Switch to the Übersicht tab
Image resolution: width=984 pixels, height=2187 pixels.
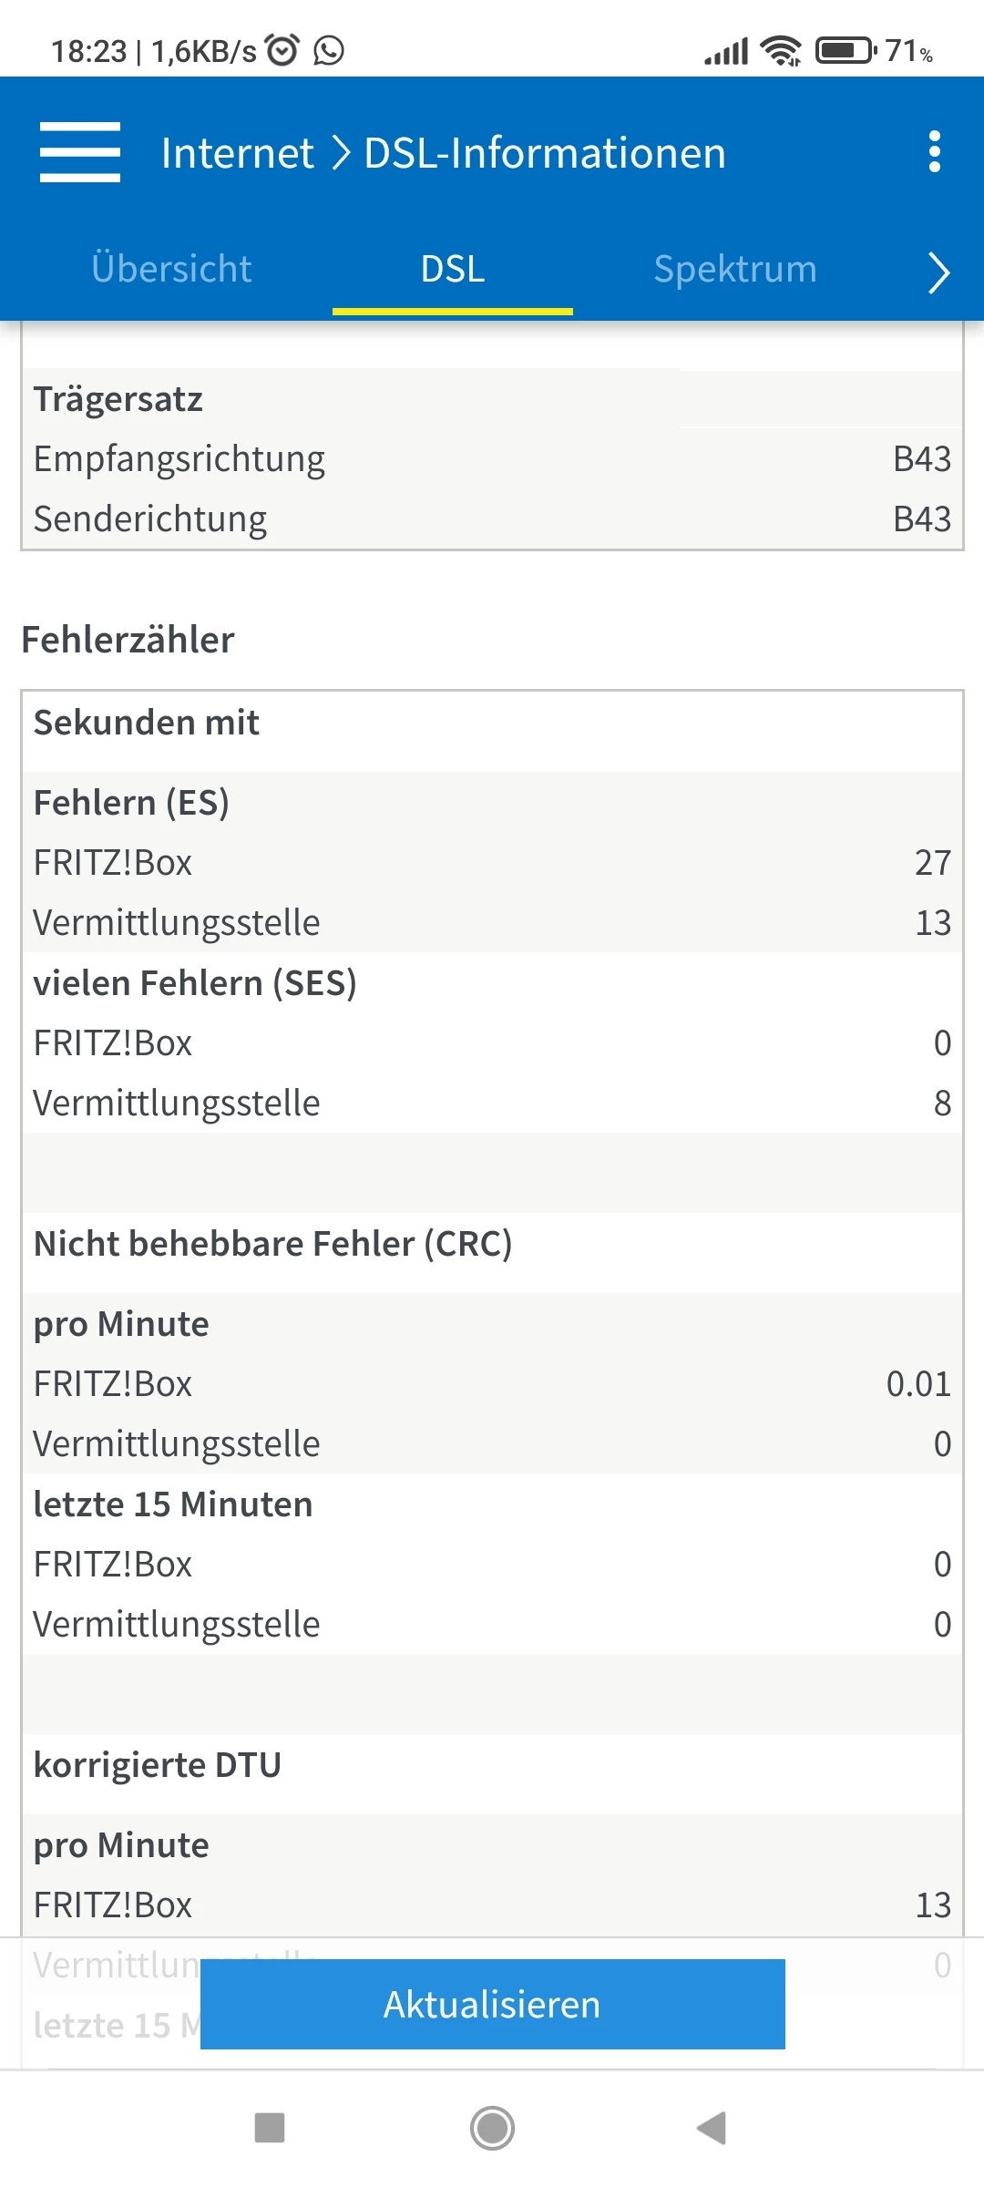pyautogui.click(x=171, y=270)
